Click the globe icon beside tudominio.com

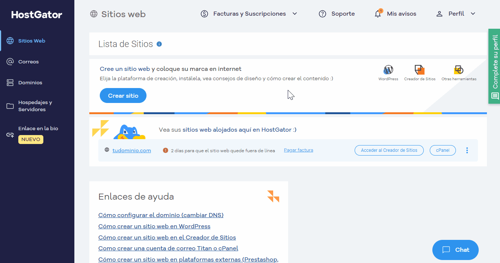pyautogui.click(x=107, y=150)
